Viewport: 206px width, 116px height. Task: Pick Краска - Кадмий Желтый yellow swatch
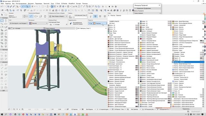[141, 48]
